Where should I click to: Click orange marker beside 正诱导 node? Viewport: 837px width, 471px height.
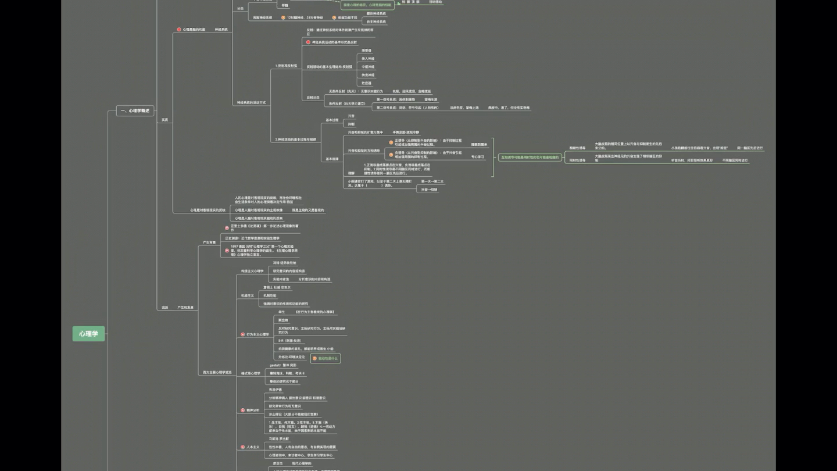(391, 142)
